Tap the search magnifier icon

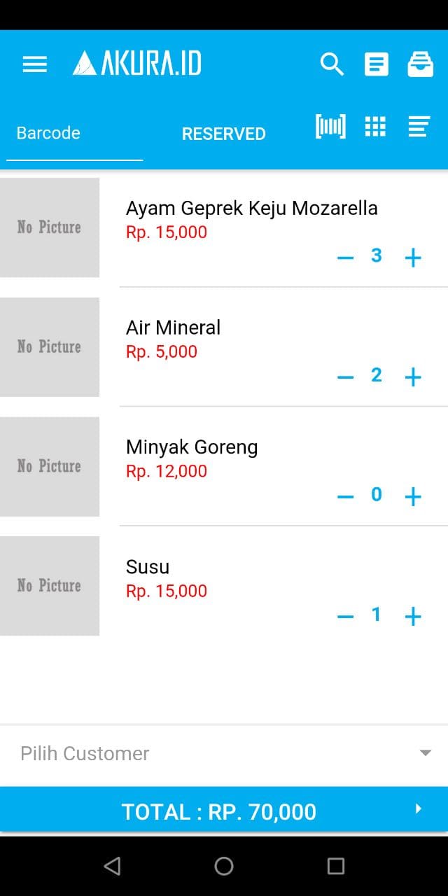click(332, 64)
